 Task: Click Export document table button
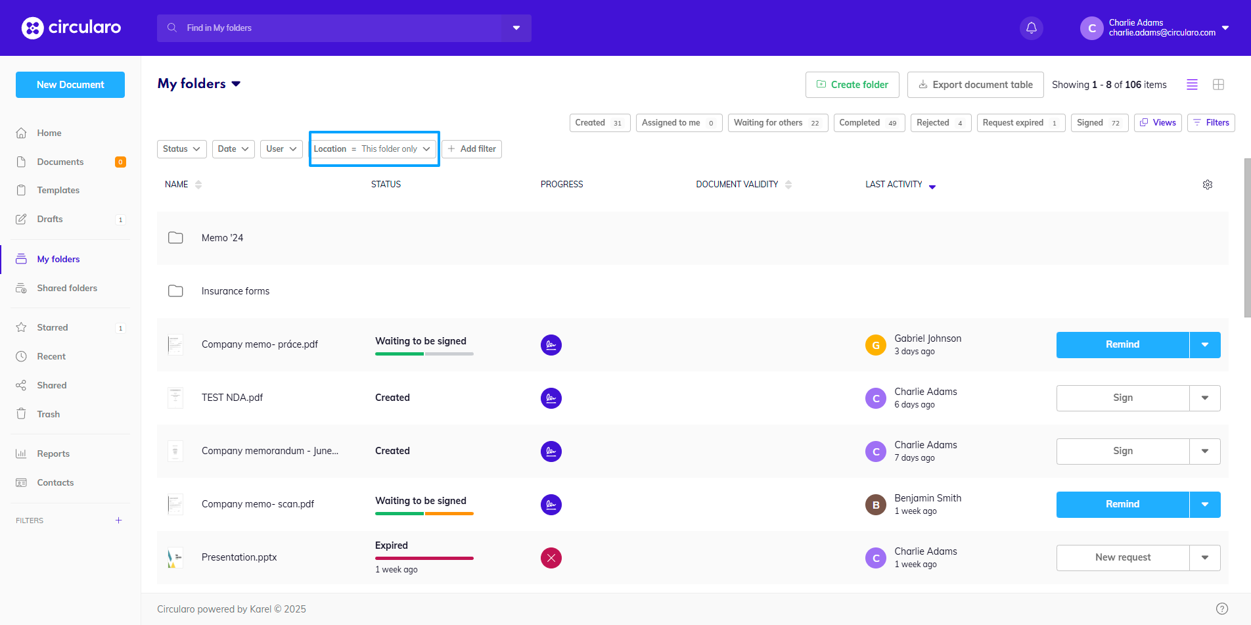point(975,85)
